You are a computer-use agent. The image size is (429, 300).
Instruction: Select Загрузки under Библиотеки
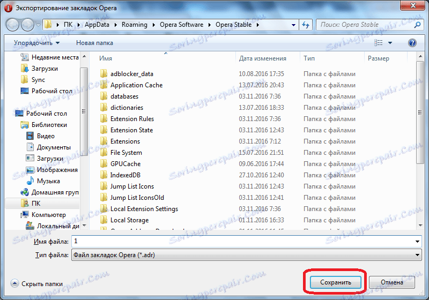pos(50,159)
